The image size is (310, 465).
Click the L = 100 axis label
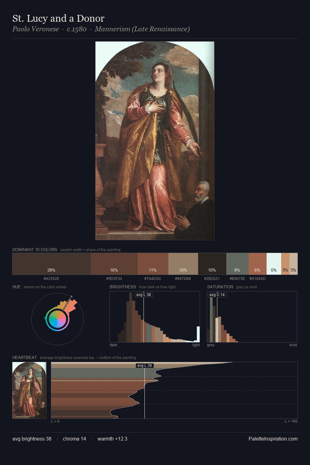291,421
